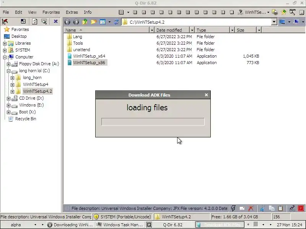Sort the file list by the Name column
The image size is (306, 229).
(x=106, y=30)
